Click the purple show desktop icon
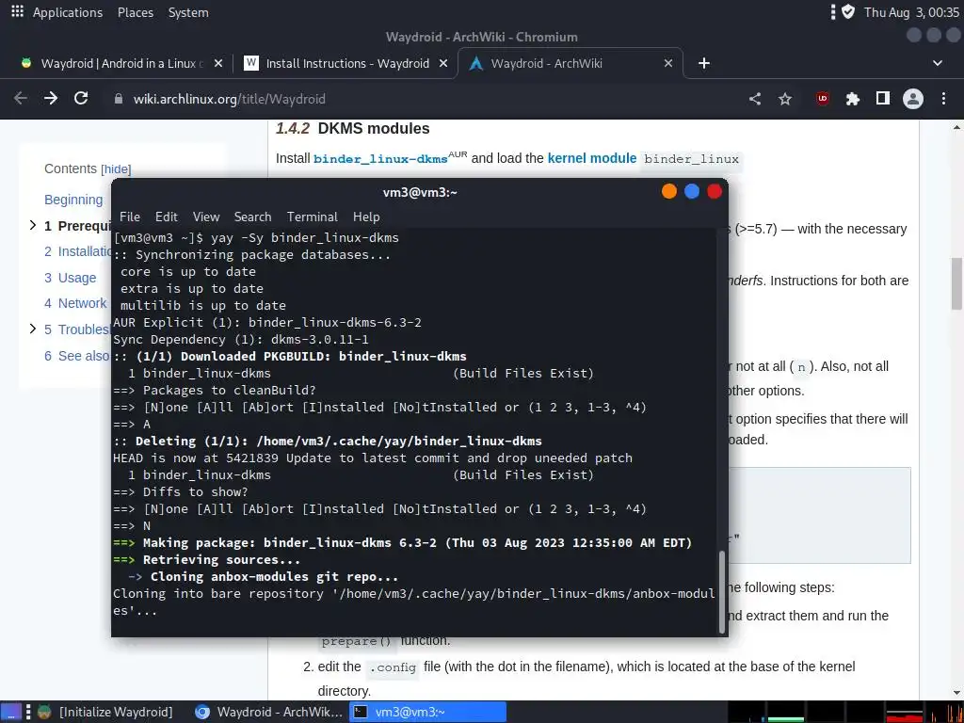Viewport: 964px width, 723px height. tap(11, 712)
